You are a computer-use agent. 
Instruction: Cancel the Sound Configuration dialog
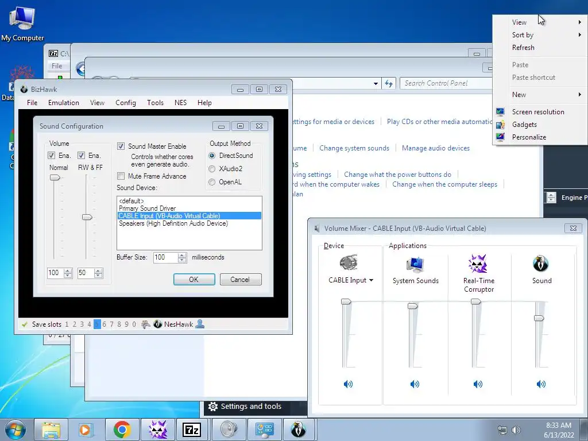tap(240, 280)
